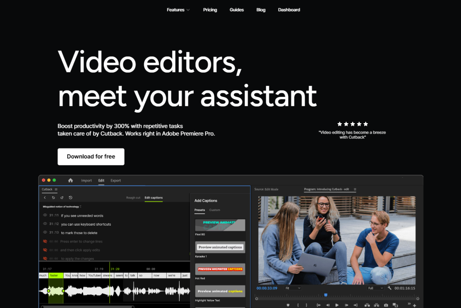
Task: Click the text 'to mark those to delete'
Action: [x=79, y=233]
